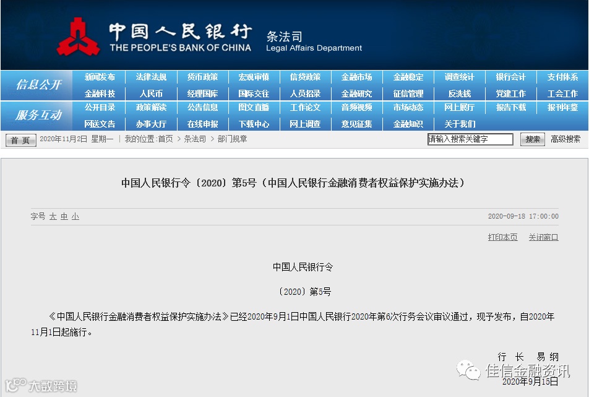Open 反洗钱 navigation link
This screenshot has height=397, width=589.
point(460,94)
